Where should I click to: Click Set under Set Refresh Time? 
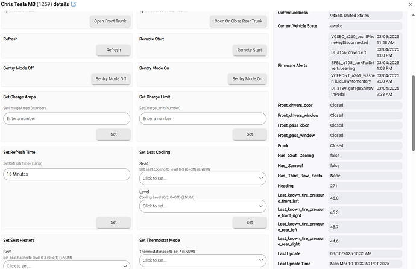113,223
